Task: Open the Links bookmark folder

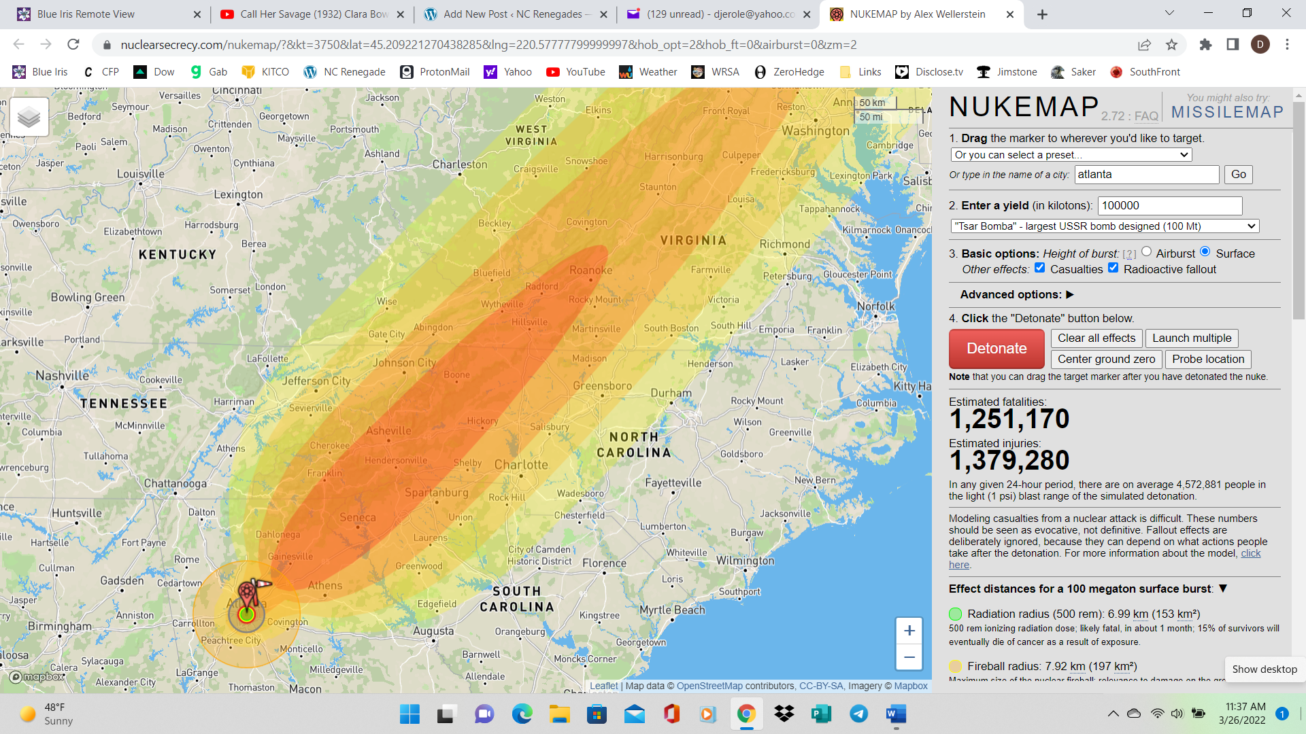Action: [860, 72]
